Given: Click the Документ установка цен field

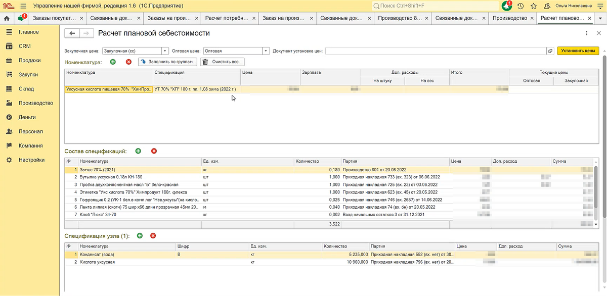Looking at the screenshot, I should pyautogui.click(x=435, y=51).
